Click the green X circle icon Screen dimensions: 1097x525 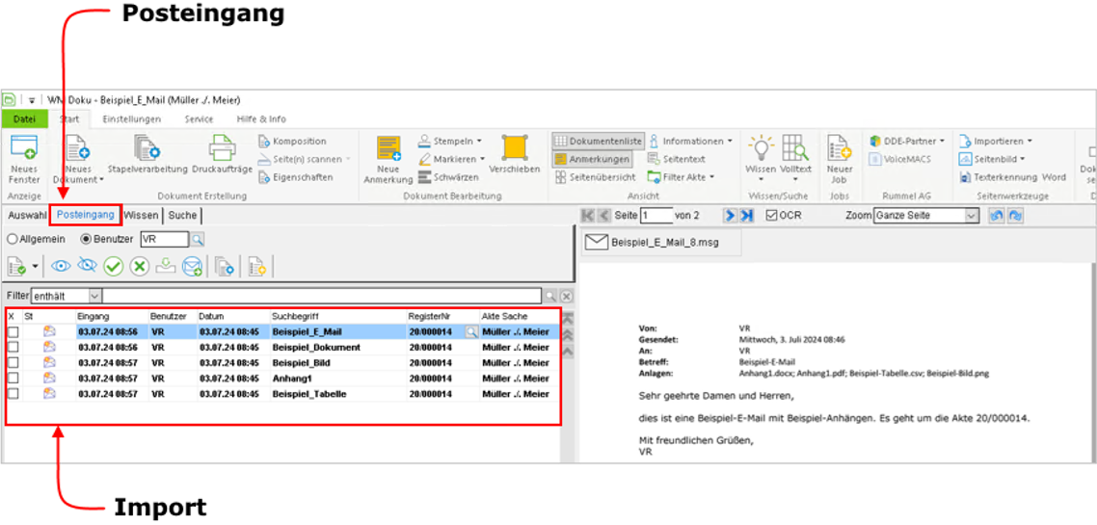pos(140,266)
